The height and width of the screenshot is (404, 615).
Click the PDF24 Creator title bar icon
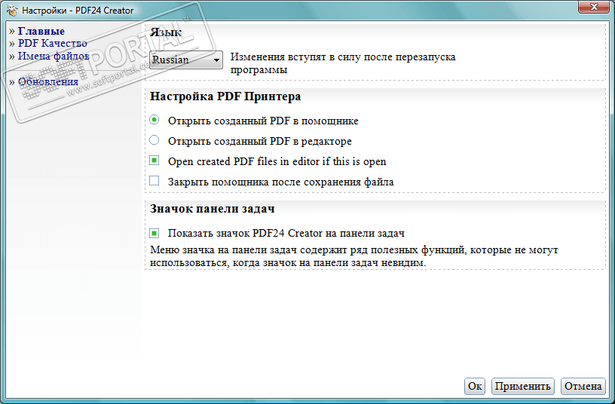[12, 11]
